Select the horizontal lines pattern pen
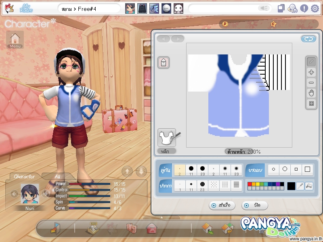This screenshot has height=242, width=323. click(236, 186)
